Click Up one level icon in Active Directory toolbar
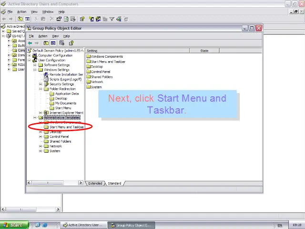Viewport: 305px width, 229px height. point(20,19)
